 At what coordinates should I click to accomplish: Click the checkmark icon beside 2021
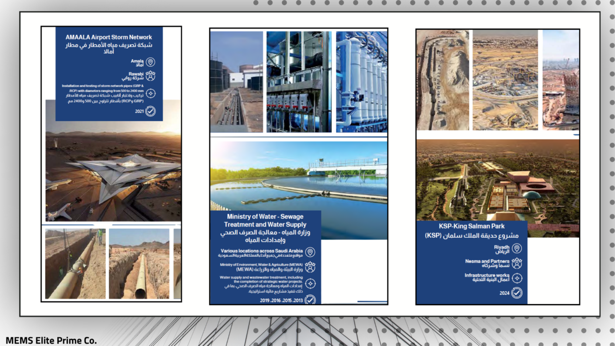[x=150, y=111]
